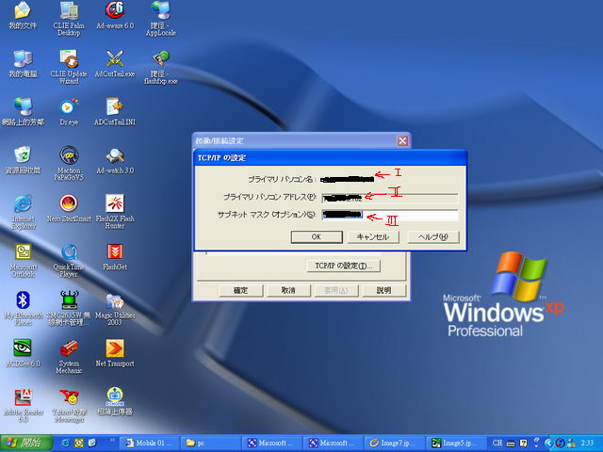Focus the primary PC address input field
603x452 pixels.
390,198
